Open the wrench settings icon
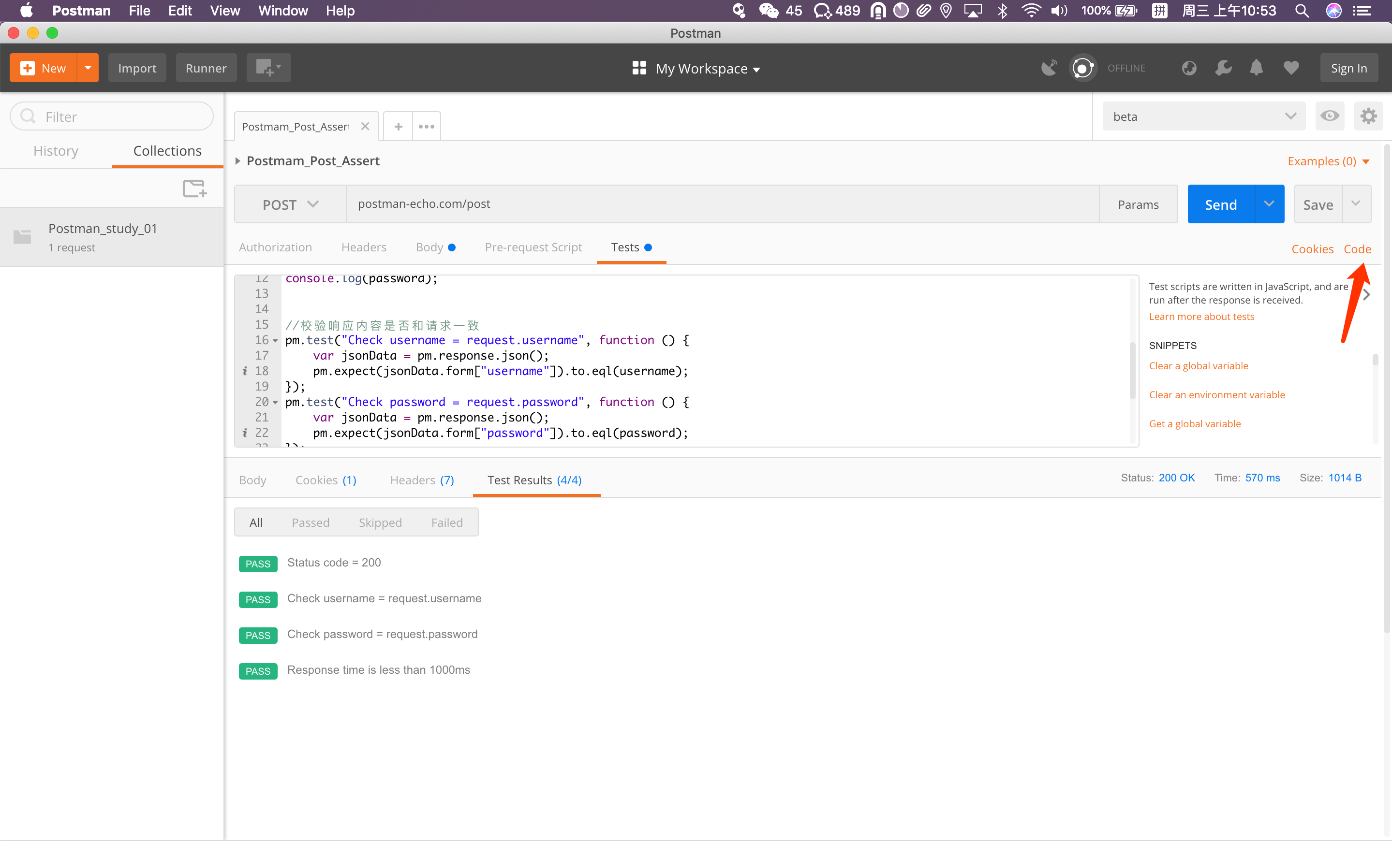Viewport: 1392px width, 841px height. [1223, 68]
